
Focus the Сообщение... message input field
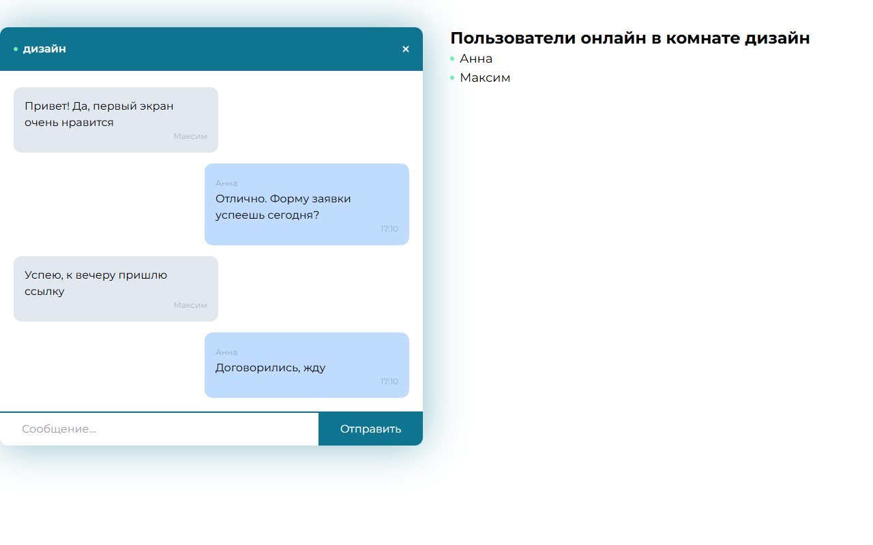[159, 429]
